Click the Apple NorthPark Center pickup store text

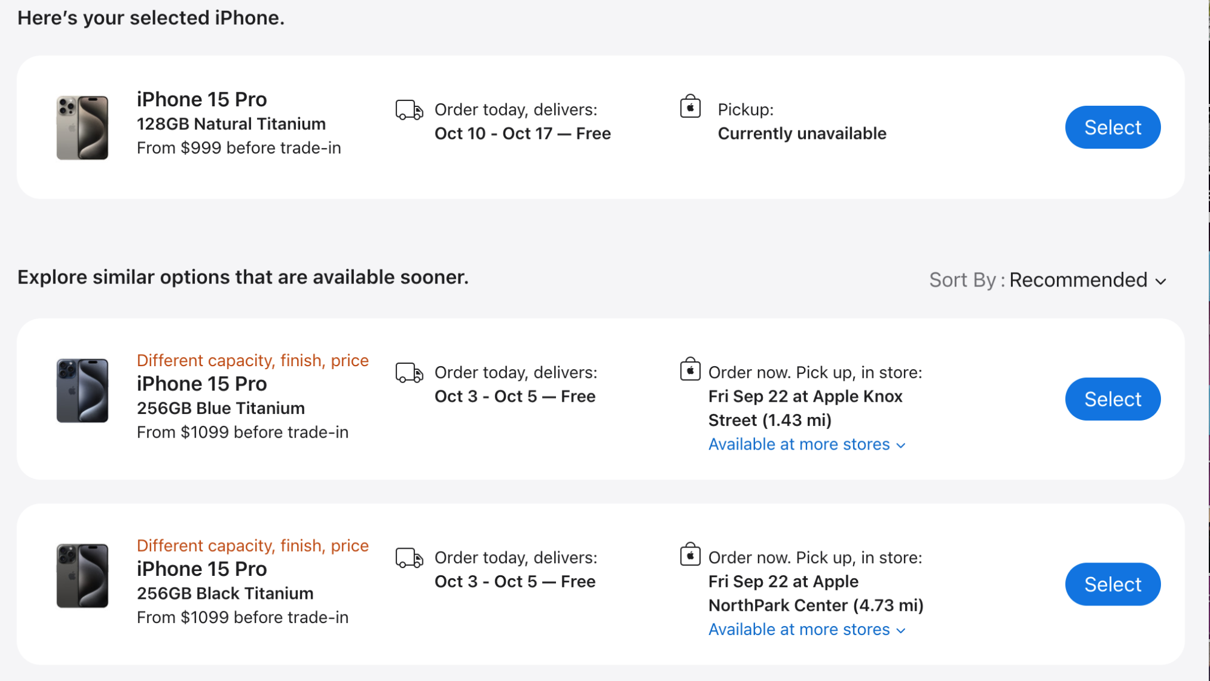click(815, 593)
